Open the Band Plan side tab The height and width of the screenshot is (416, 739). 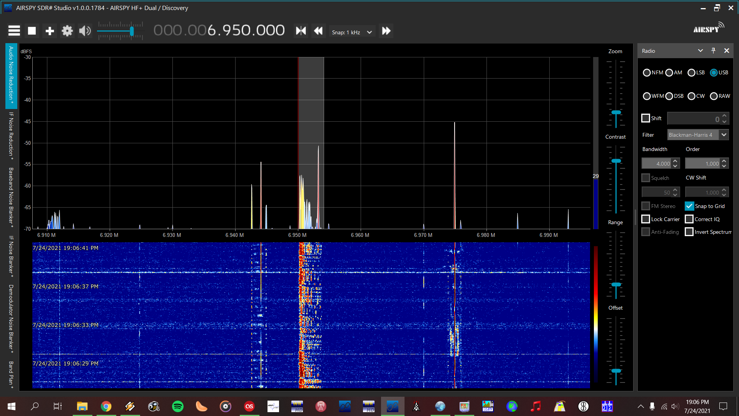(11, 374)
